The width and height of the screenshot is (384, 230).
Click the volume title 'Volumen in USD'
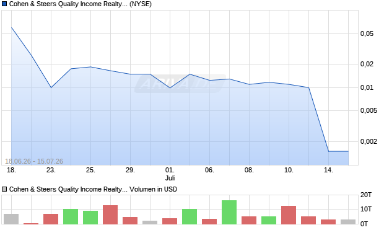click(x=153, y=189)
